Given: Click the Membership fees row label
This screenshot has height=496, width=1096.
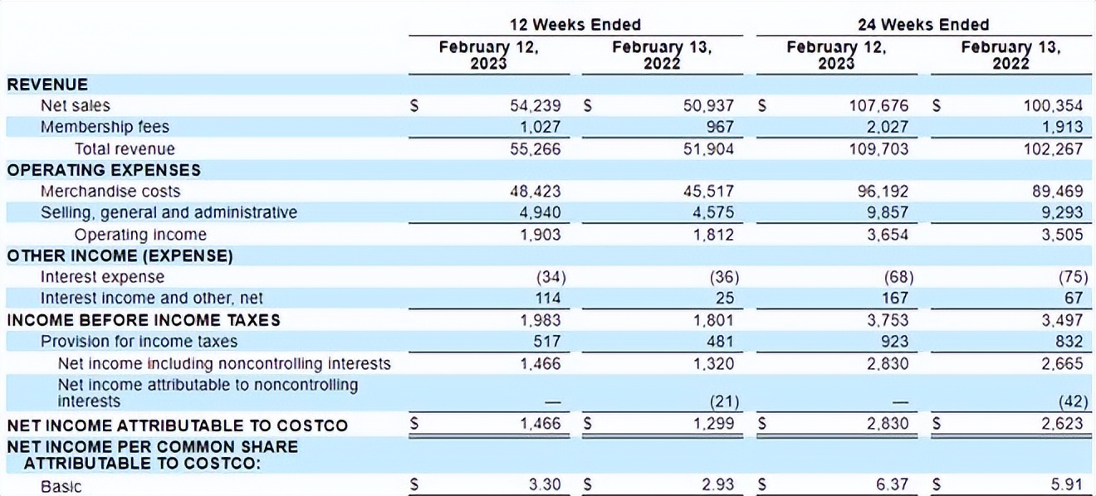Looking at the screenshot, I should click(105, 127).
